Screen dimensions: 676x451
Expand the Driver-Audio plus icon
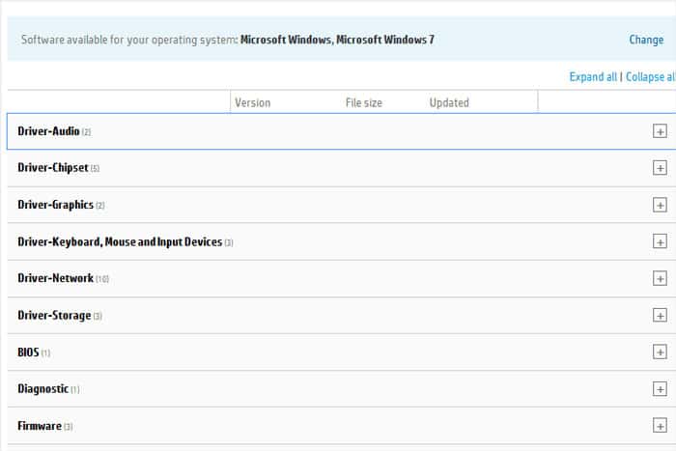[x=660, y=131]
